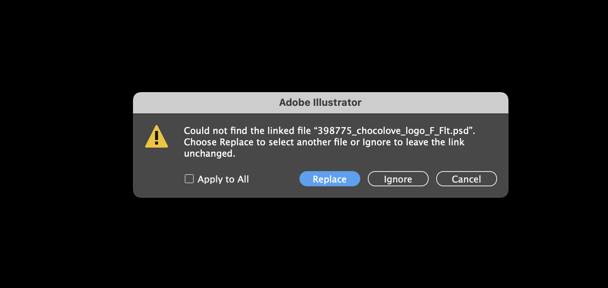Click the Adobe Illustrator dialog title

point(320,102)
